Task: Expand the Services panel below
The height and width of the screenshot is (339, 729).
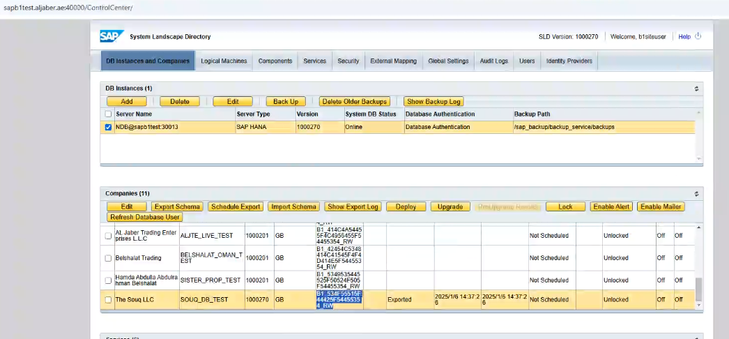Action: [696, 338]
